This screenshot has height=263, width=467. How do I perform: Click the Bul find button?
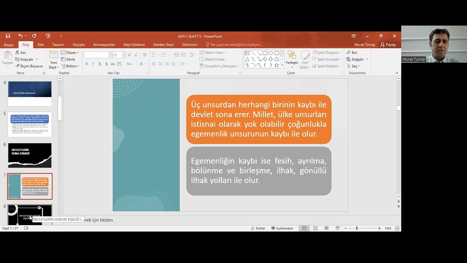click(x=352, y=53)
